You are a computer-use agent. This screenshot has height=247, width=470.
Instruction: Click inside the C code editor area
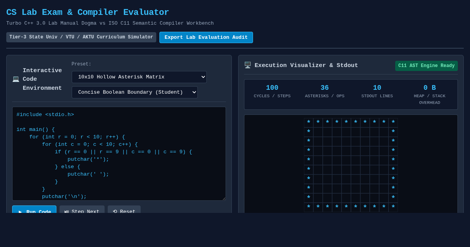click(x=119, y=154)
